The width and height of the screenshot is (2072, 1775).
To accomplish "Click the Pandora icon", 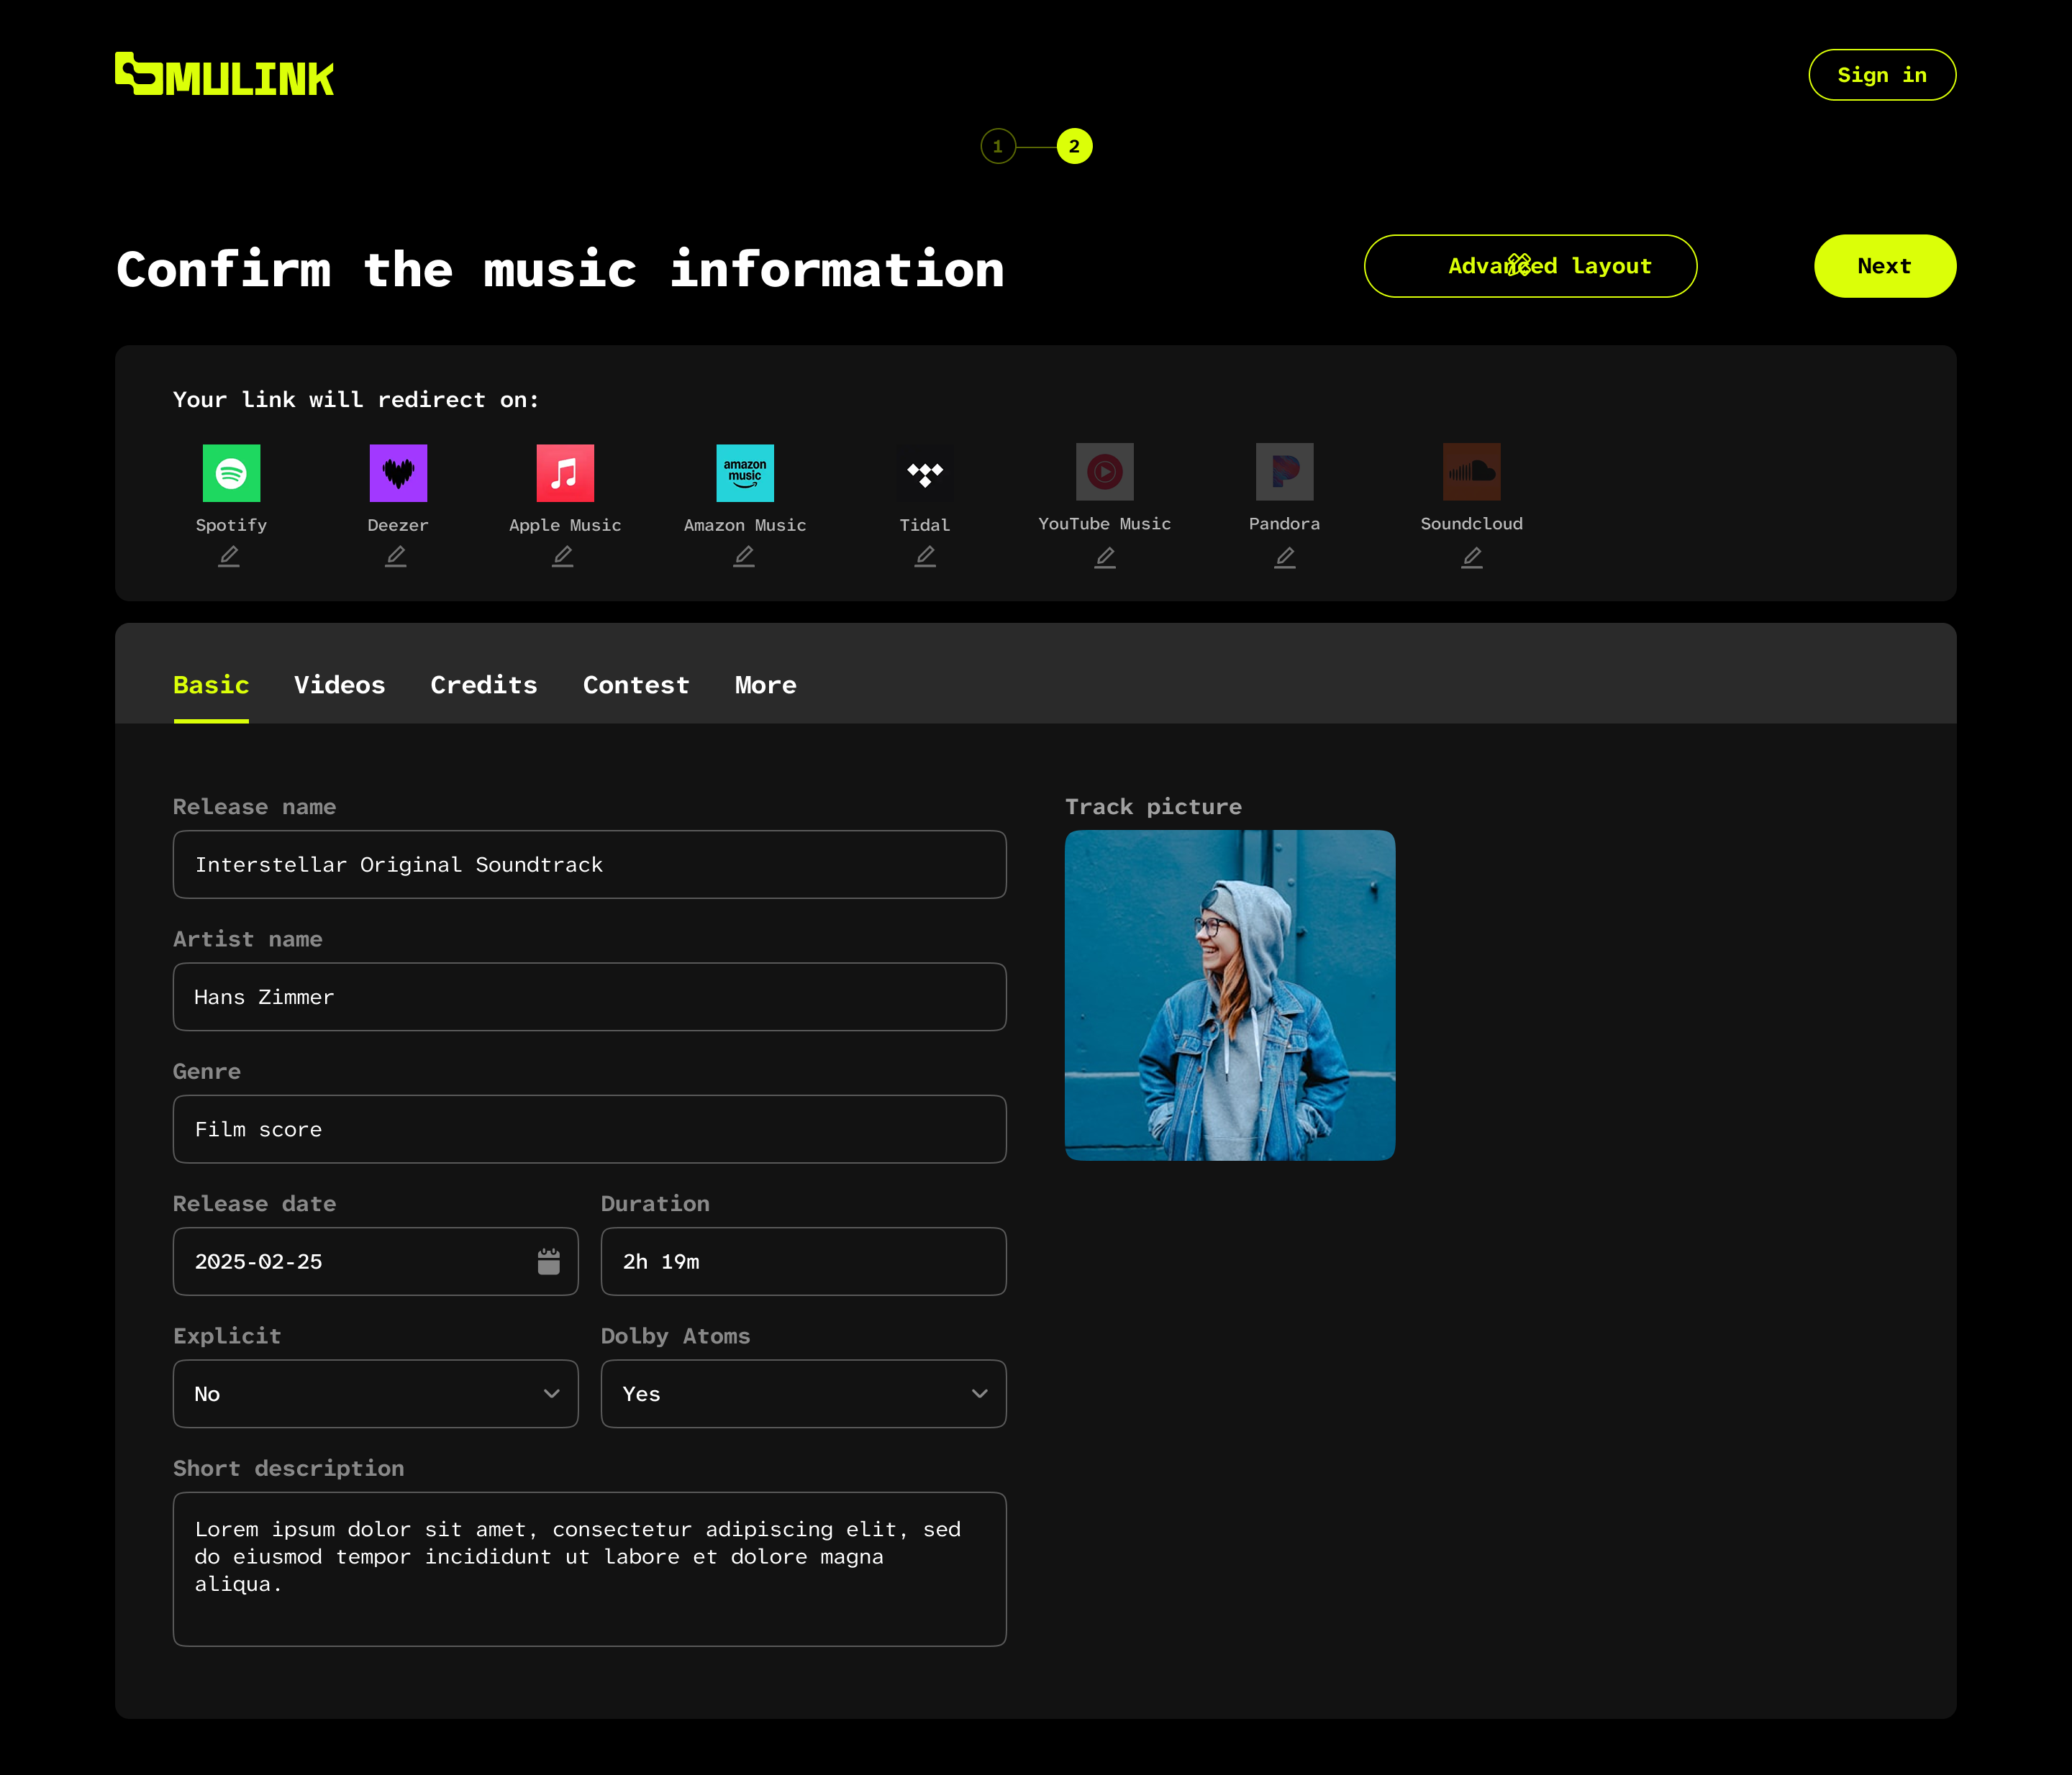I will tap(1285, 471).
